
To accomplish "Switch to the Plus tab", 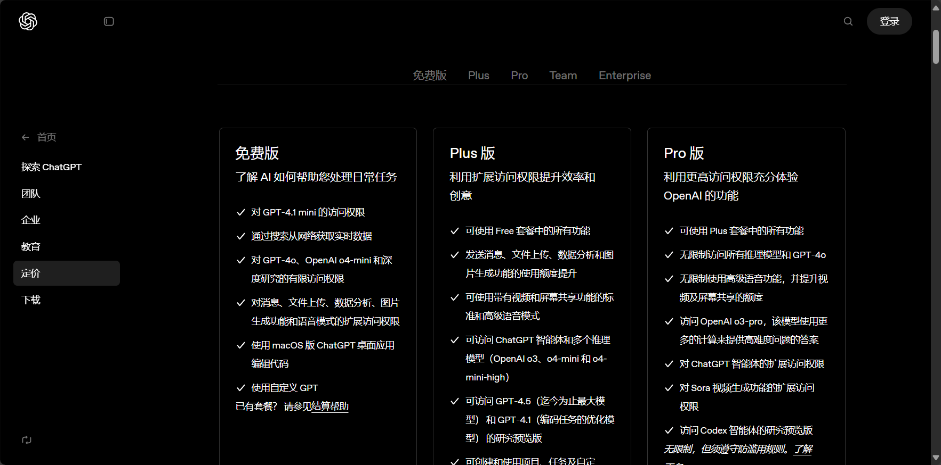I will click(x=479, y=76).
